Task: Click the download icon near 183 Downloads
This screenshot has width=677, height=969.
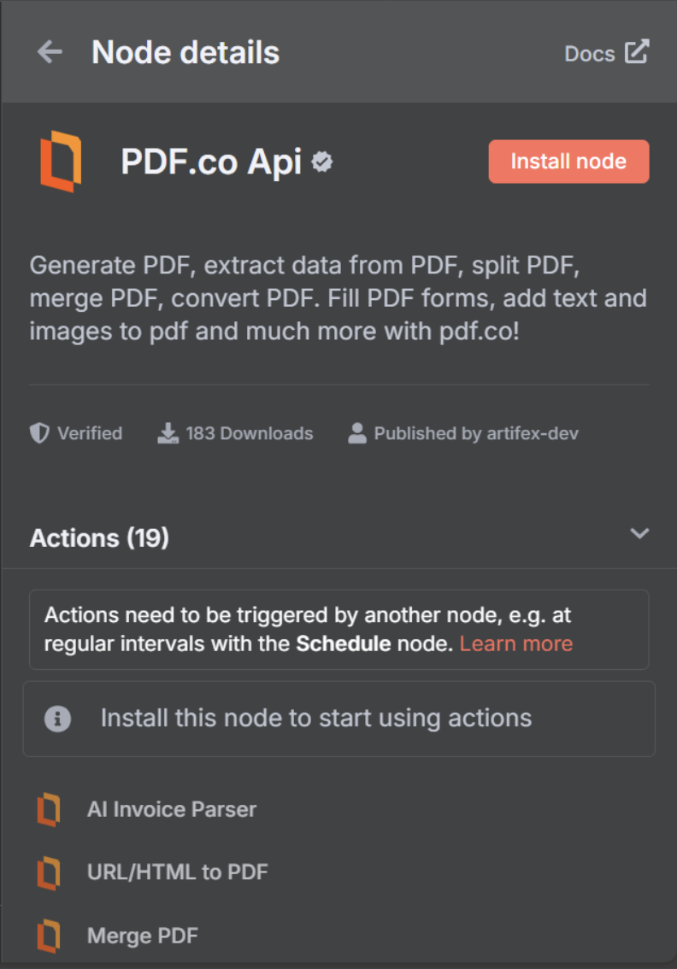Action: coord(168,433)
